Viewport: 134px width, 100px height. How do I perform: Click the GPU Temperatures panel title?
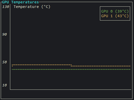[20, 2]
